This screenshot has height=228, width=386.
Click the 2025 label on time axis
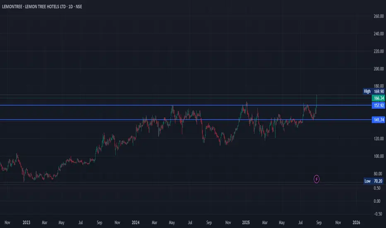tap(246, 222)
